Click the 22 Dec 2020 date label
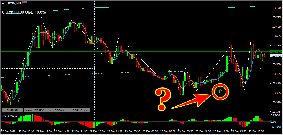This screenshot has width=283, height=135. [9, 131]
